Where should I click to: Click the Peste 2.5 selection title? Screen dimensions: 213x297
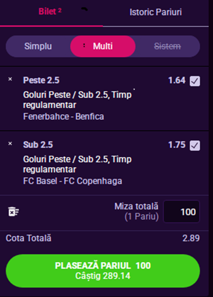click(41, 80)
